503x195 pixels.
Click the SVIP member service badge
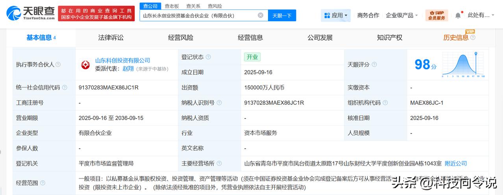[436, 15]
